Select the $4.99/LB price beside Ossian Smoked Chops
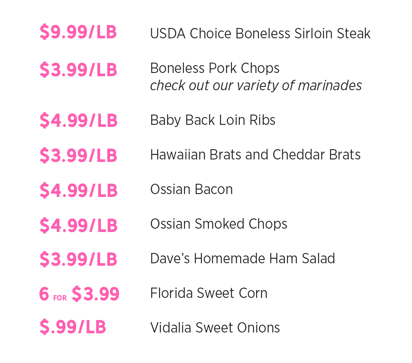Screen dimensions: 412x363 pos(78,225)
